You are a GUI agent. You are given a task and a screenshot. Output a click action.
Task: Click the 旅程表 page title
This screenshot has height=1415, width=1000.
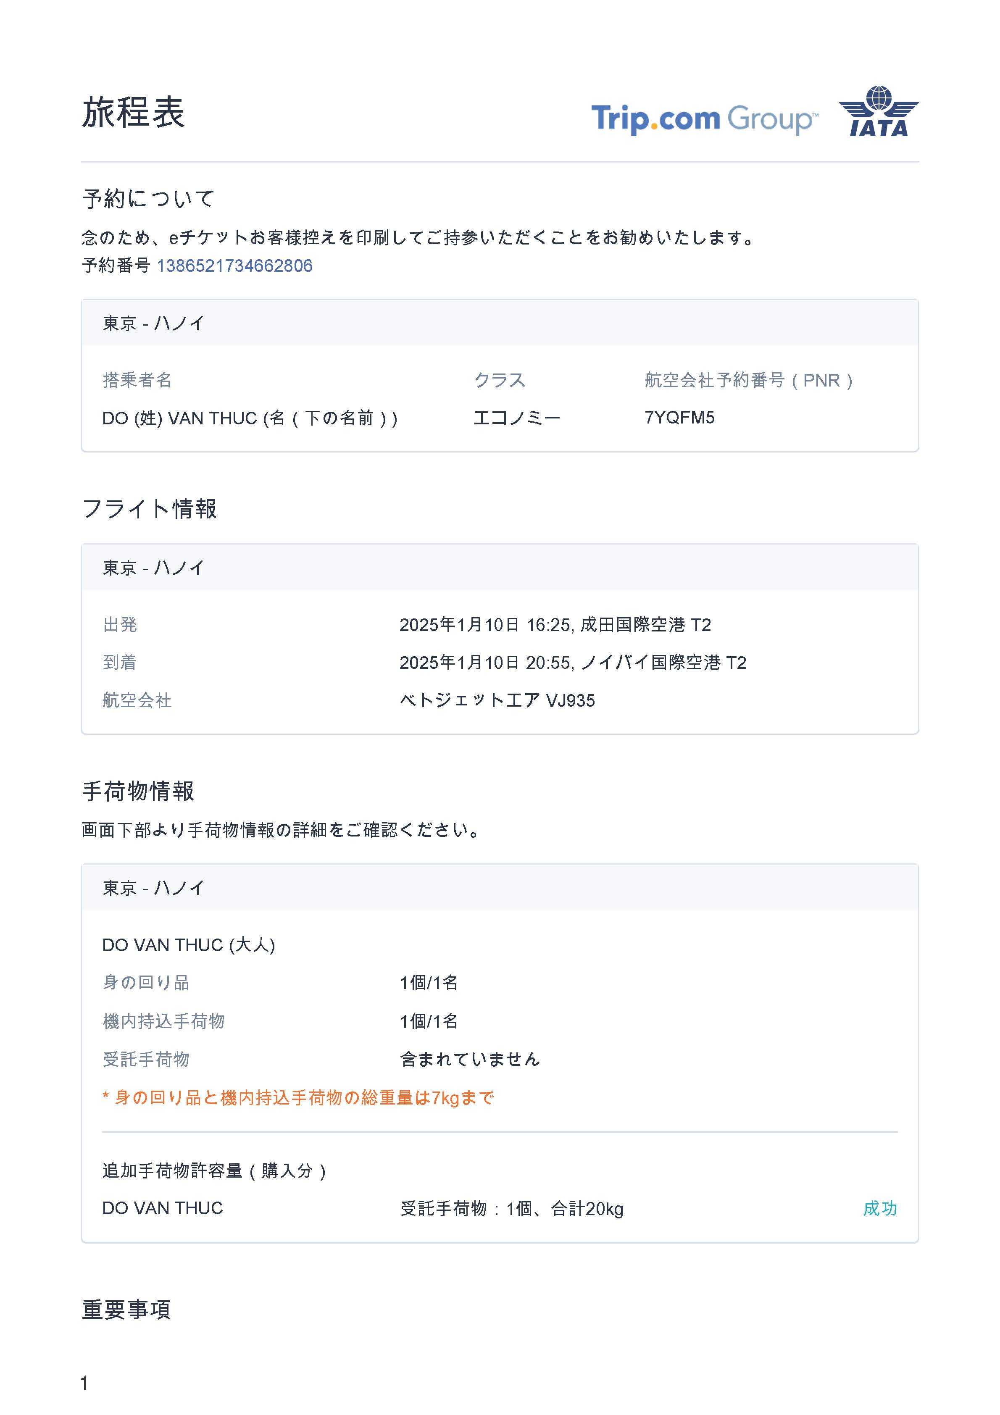click(x=133, y=113)
